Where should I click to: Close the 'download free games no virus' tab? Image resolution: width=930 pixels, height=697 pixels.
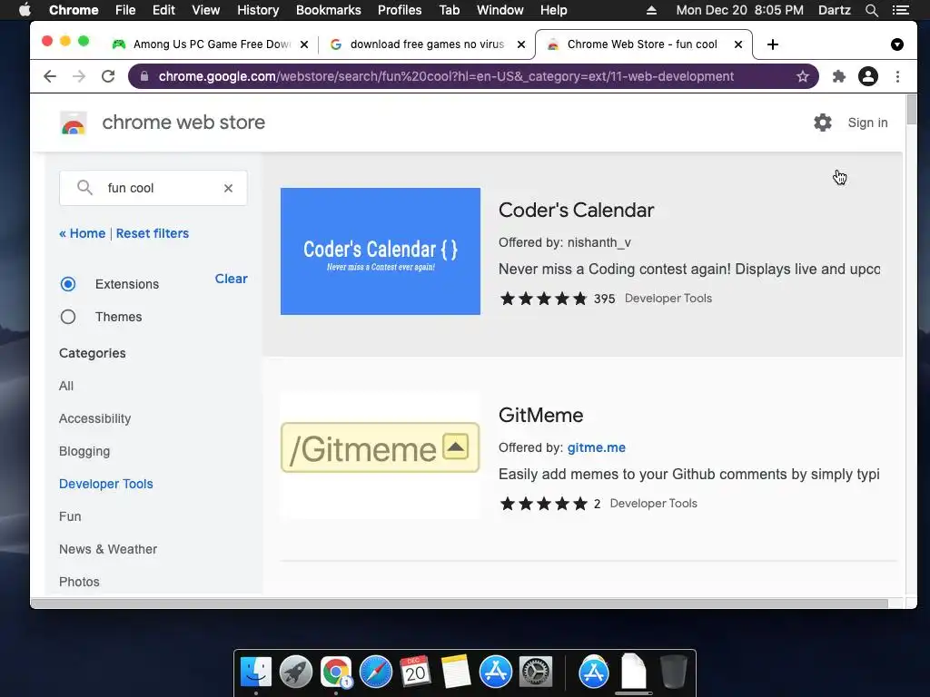coord(520,44)
